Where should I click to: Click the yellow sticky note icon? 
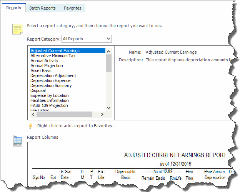[18, 30]
